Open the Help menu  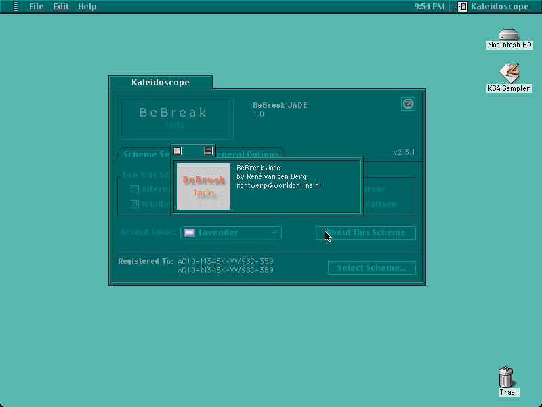pos(87,7)
